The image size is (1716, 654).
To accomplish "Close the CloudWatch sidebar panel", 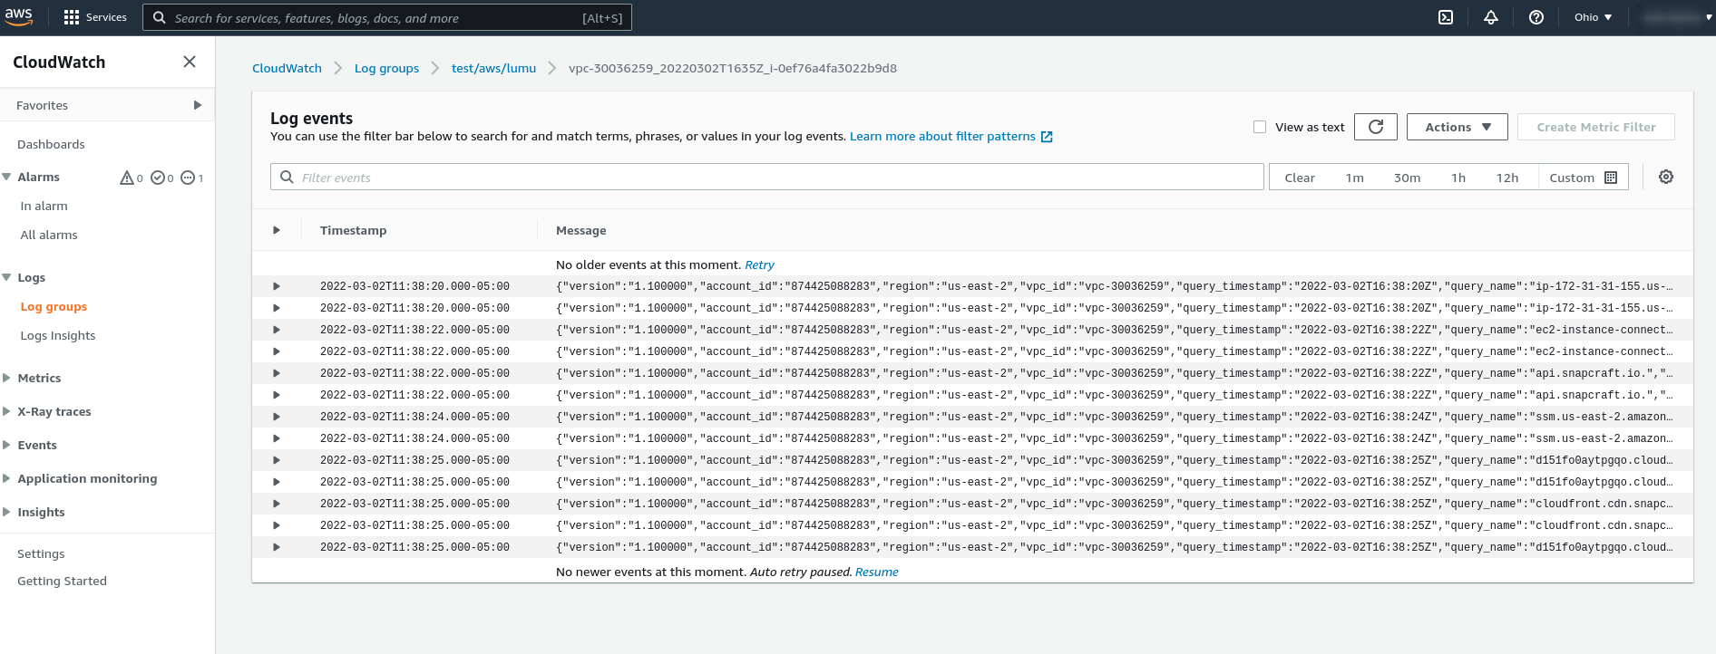I will pyautogui.click(x=190, y=62).
